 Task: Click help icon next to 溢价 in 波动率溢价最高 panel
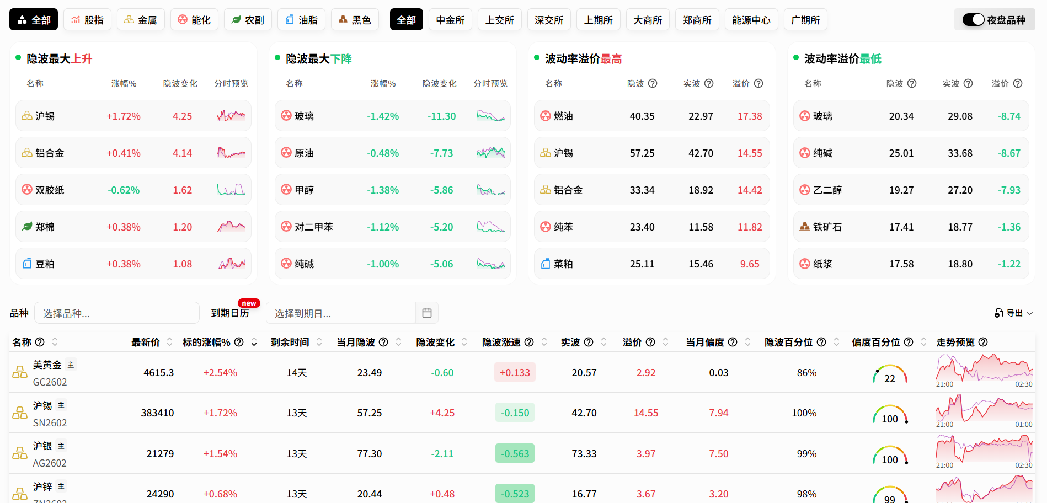(x=758, y=83)
